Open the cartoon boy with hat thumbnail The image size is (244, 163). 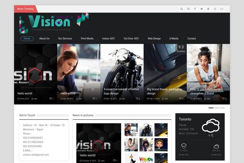point(161,145)
